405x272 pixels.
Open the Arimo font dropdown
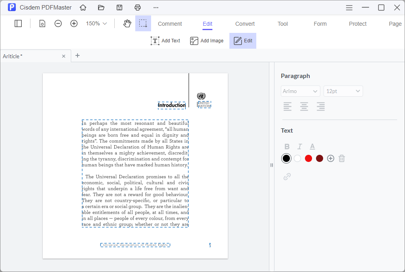click(300, 91)
